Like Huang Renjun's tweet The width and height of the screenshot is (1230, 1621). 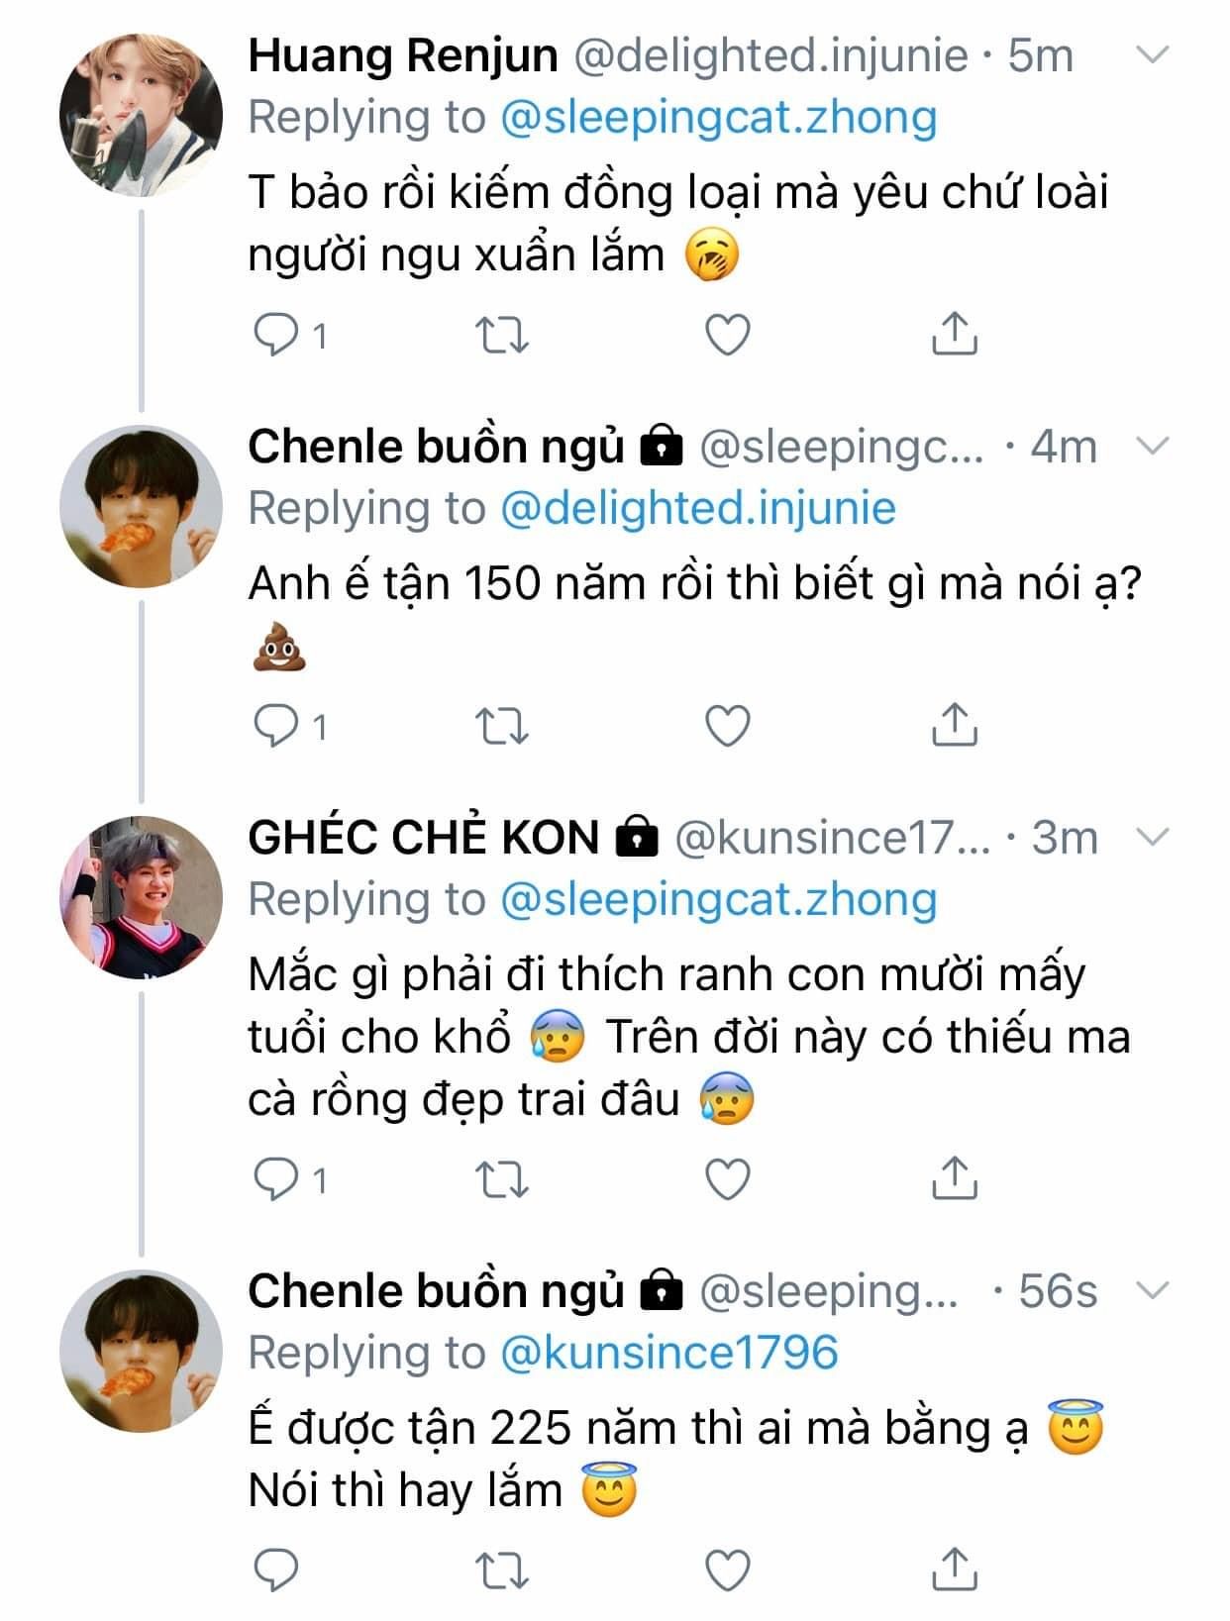pyautogui.click(x=727, y=335)
